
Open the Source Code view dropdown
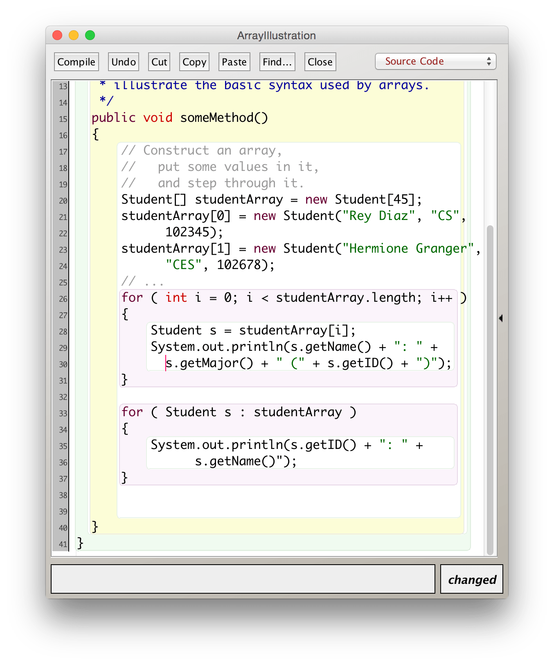436,61
